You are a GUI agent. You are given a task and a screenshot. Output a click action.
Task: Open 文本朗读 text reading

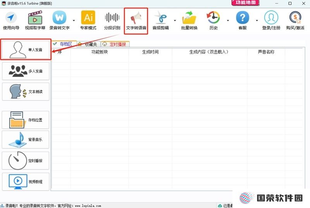[26, 92]
